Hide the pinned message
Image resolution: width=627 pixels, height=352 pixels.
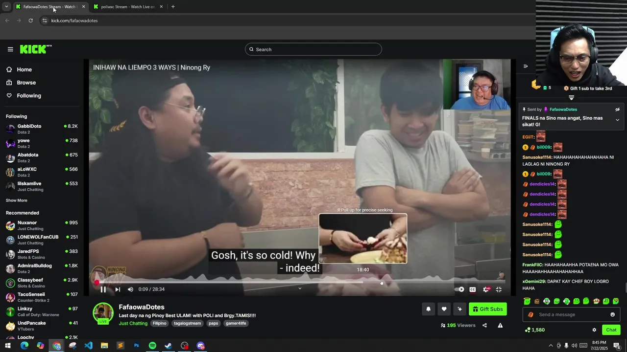click(x=617, y=110)
